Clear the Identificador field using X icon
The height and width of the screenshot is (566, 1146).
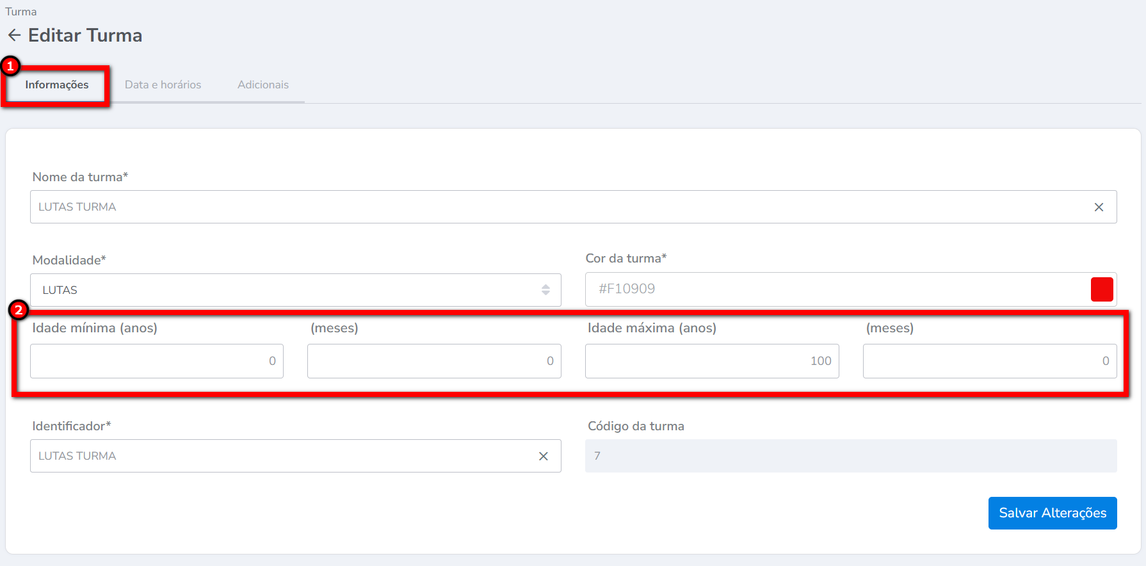pyautogui.click(x=543, y=457)
